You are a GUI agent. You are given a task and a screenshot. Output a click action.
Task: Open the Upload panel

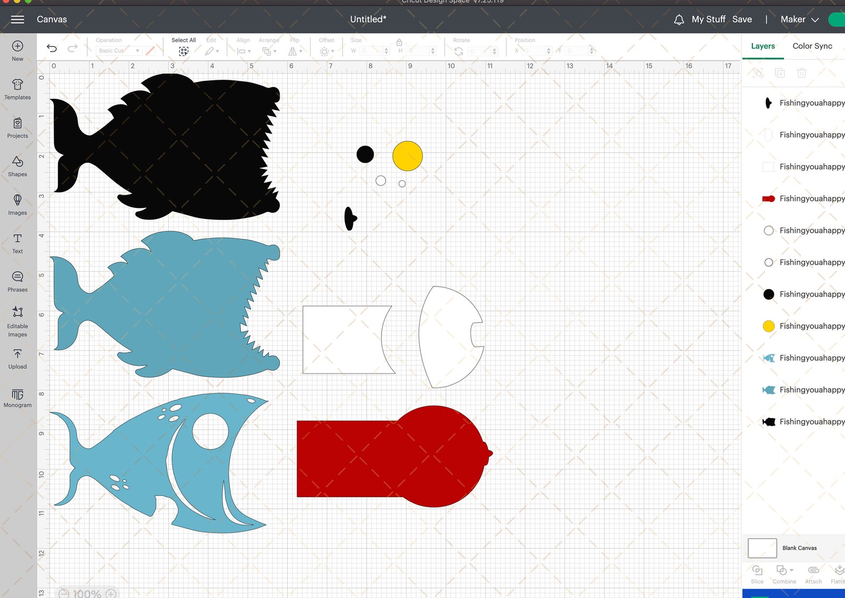point(18,359)
